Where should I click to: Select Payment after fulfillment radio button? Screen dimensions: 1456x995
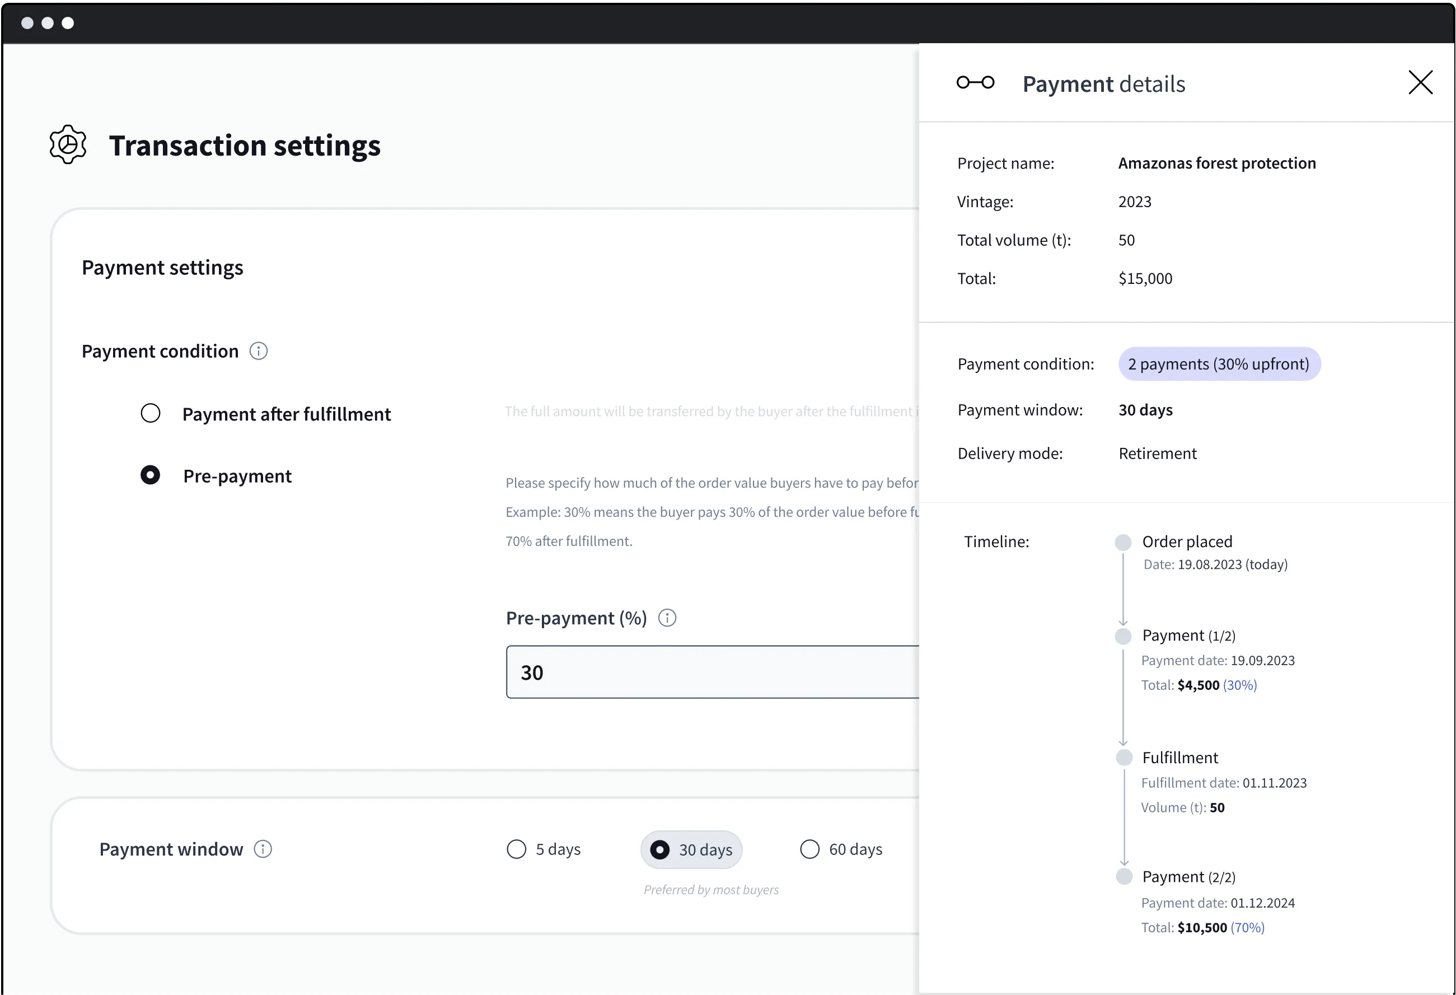tap(151, 413)
